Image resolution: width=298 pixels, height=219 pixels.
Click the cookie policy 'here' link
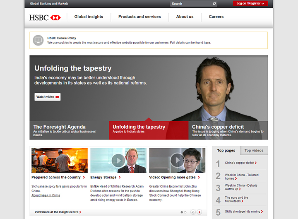pyautogui.click(x=207, y=43)
